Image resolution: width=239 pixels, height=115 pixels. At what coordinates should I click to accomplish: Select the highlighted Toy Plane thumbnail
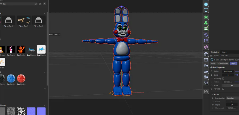41,49
